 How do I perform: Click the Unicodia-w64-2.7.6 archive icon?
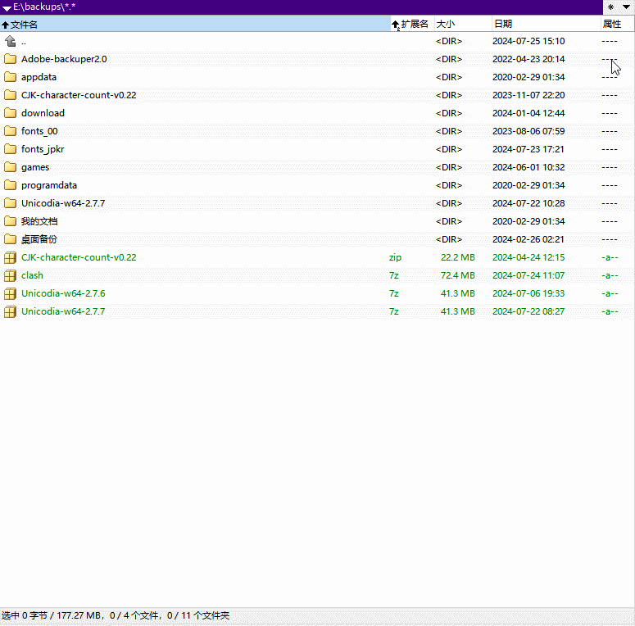point(10,293)
